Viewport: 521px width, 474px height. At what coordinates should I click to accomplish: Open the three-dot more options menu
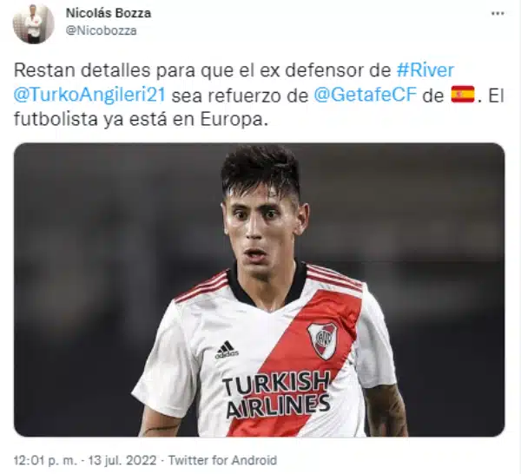498,14
